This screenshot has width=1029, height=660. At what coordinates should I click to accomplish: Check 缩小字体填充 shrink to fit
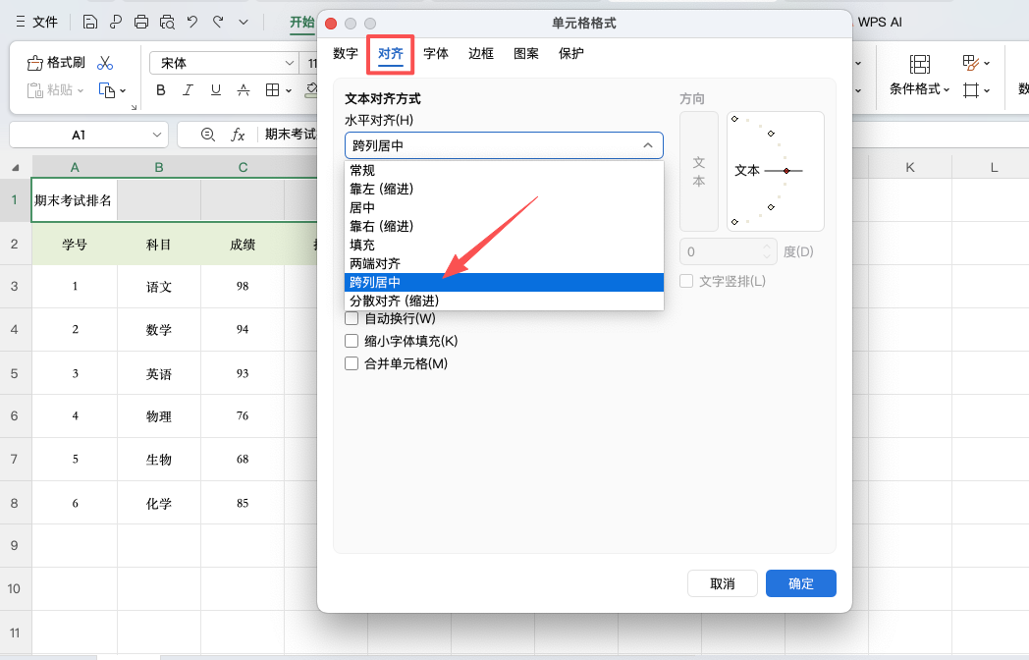351,341
